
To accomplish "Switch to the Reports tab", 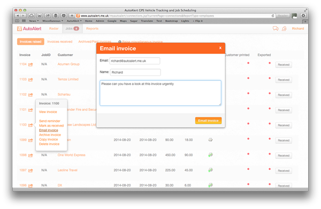I will click(92, 29).
